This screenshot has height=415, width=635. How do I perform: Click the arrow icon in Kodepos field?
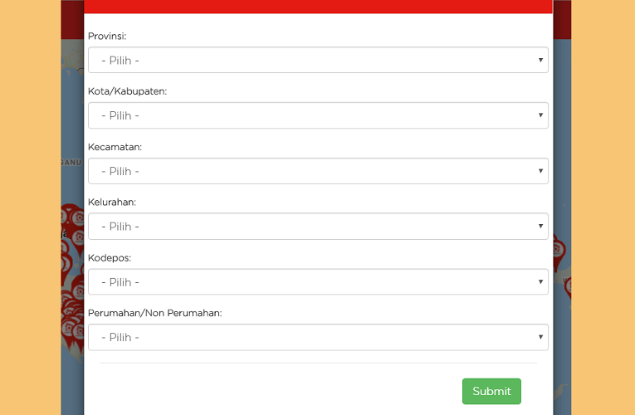pos(540,282)
